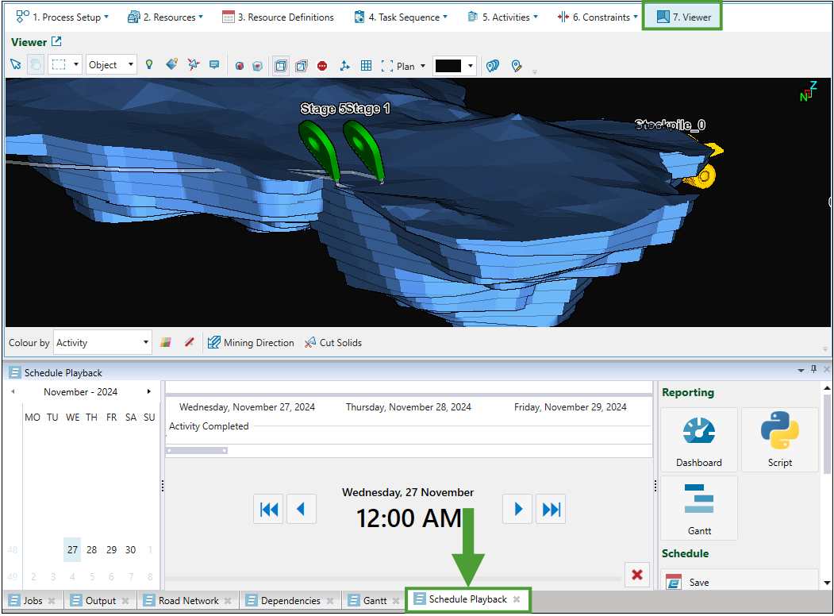Step playback backward
Viewport: 834px width, 616px height.
(302, 509)
